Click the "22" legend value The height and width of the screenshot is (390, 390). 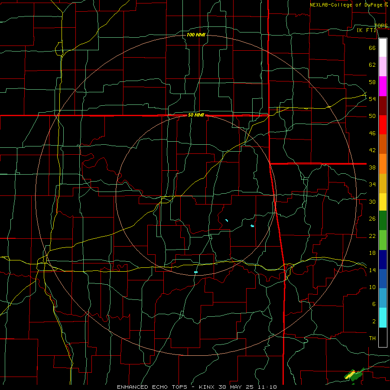coord(372,236)
